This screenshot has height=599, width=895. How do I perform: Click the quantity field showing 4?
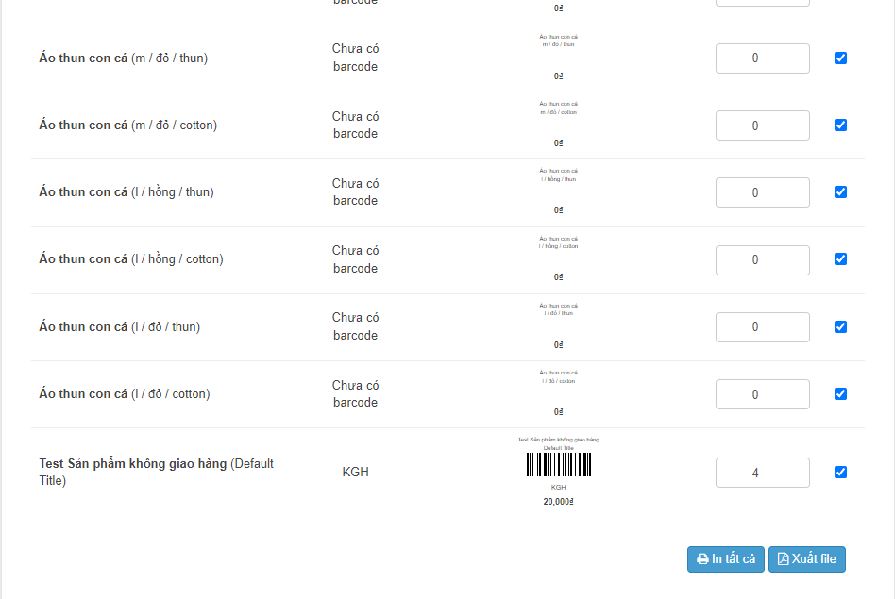[762, 473]
